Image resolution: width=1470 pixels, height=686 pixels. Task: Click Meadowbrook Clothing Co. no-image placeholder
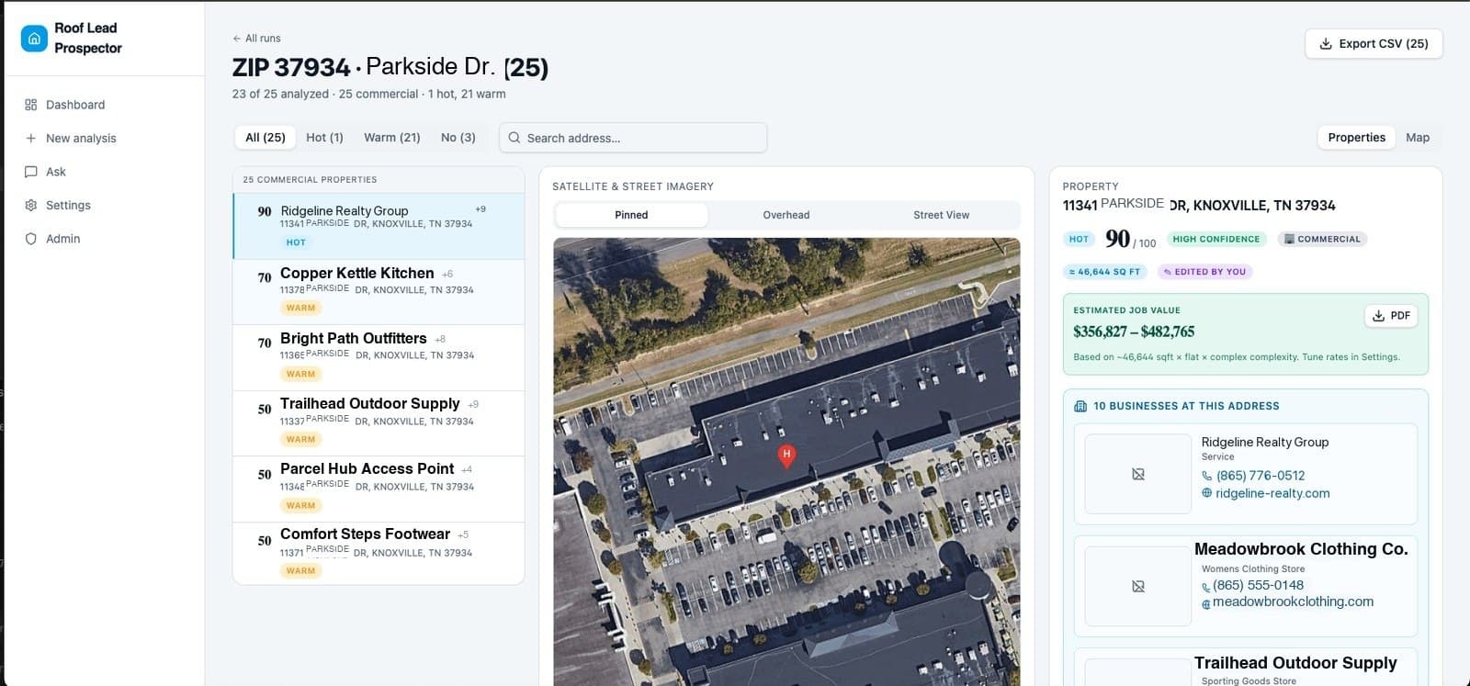click(x=1138, y=586)
